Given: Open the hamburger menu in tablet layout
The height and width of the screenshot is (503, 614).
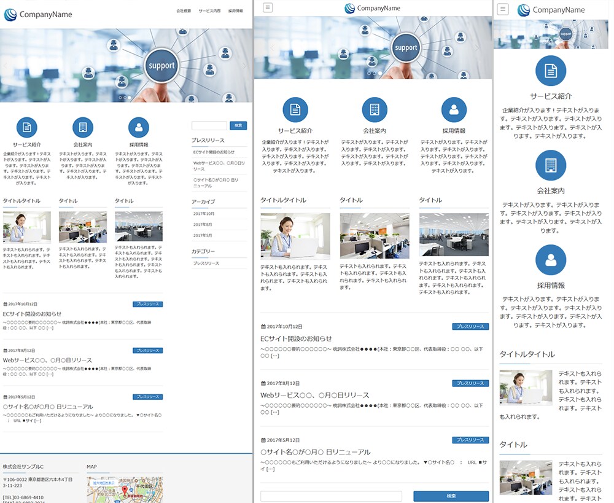Looking at the screenshot, I should 268,7.
